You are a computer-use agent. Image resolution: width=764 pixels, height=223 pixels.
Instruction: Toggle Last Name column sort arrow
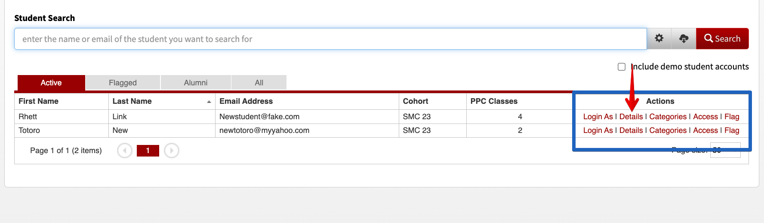tap(209, 102)
